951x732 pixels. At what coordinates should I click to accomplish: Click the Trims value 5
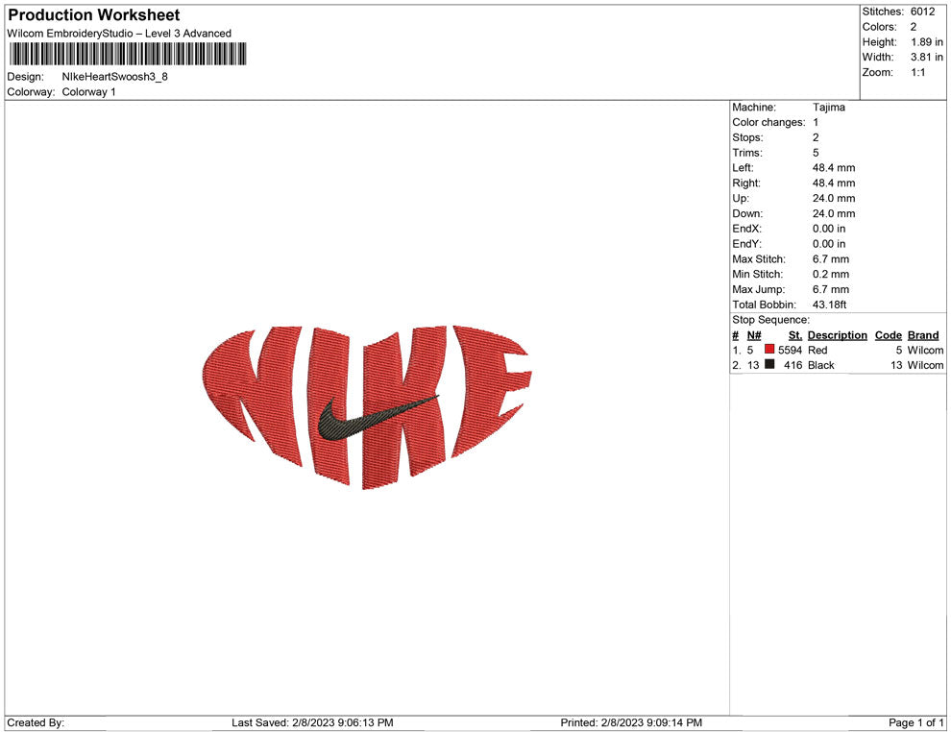click(x=816, y=152)
